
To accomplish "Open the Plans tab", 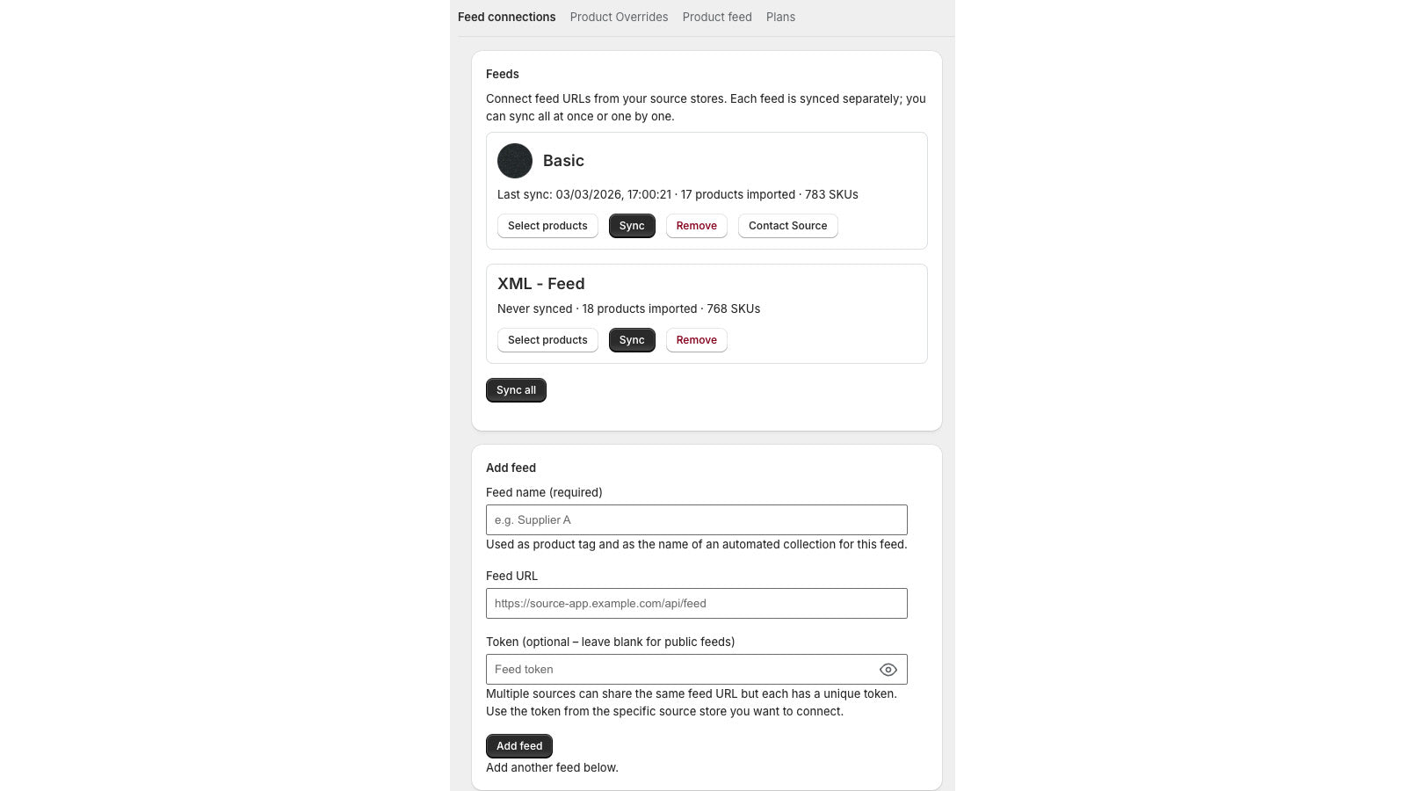I will pos(780,17).
